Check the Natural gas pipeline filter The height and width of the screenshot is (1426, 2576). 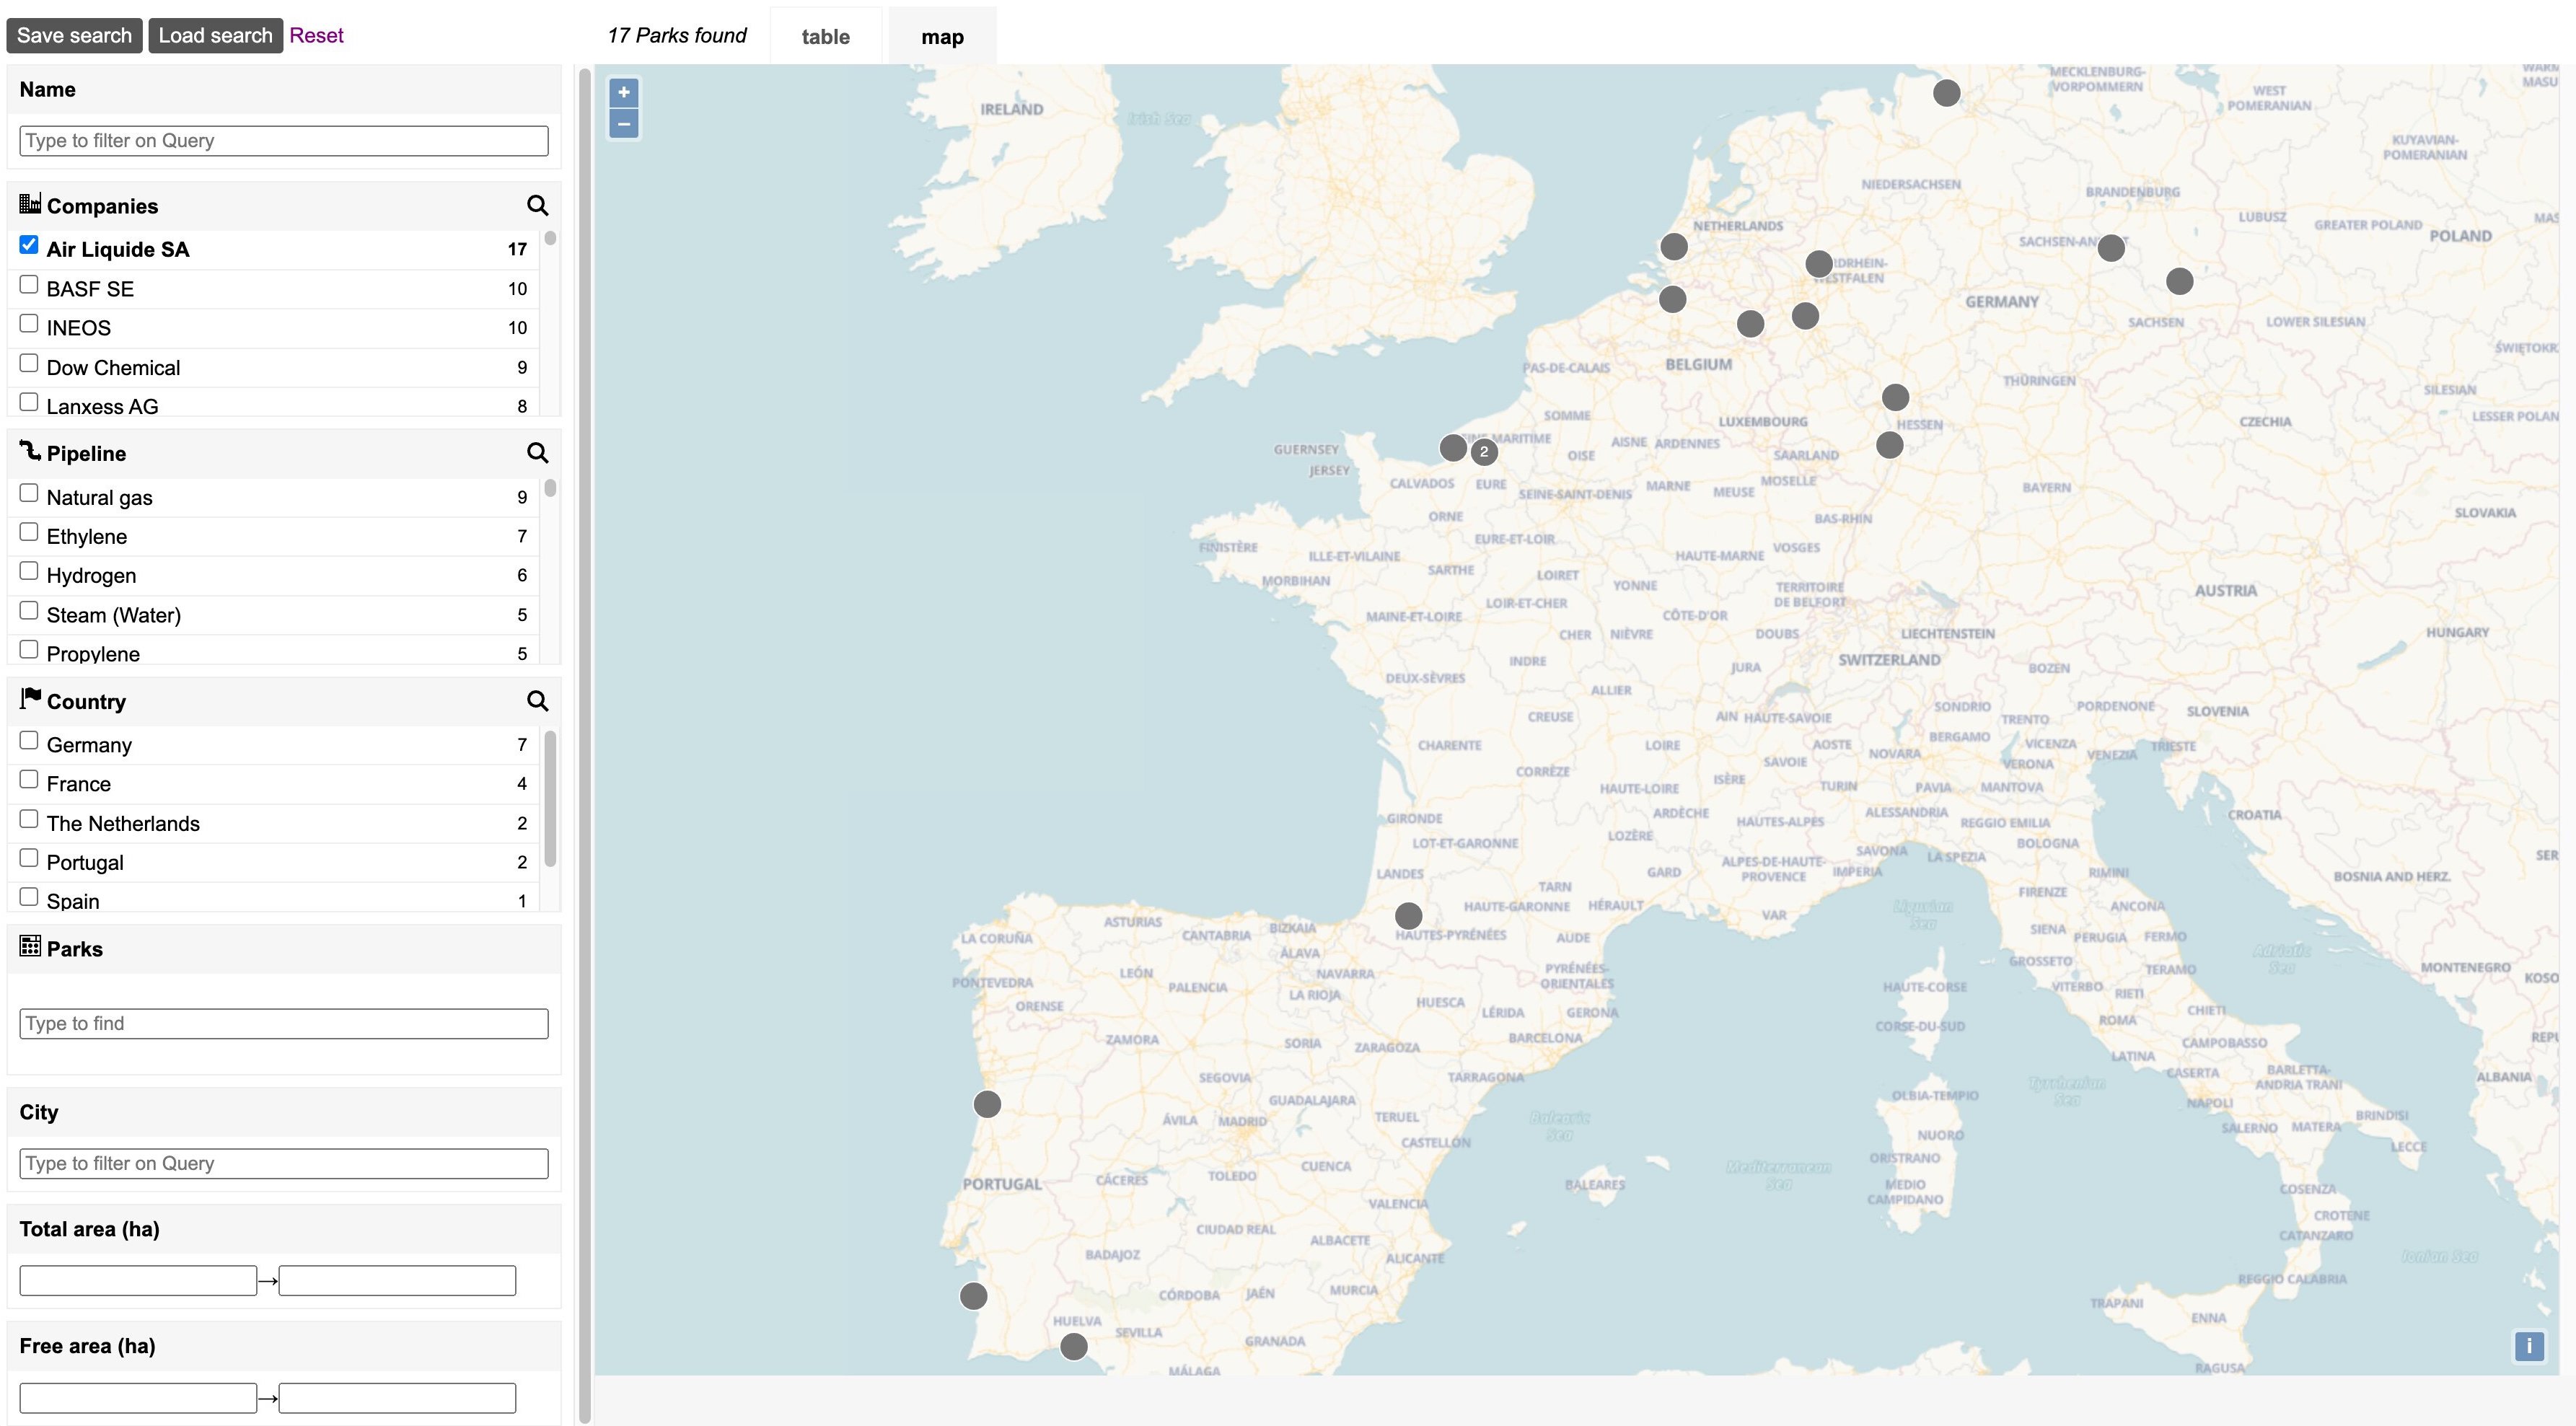[28, 492]
